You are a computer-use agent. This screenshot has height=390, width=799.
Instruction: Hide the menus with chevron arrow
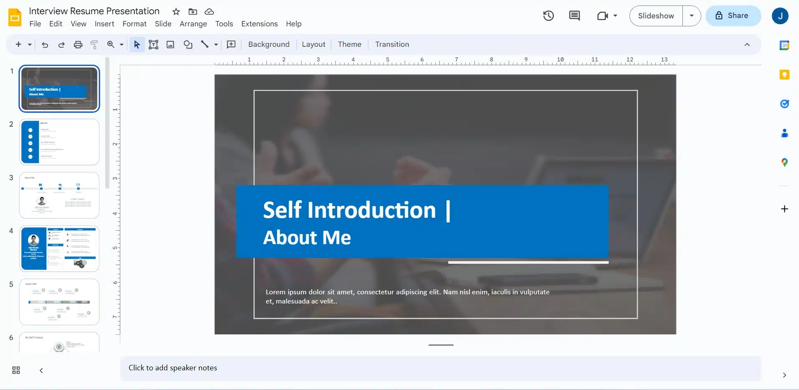click(747, 45)
